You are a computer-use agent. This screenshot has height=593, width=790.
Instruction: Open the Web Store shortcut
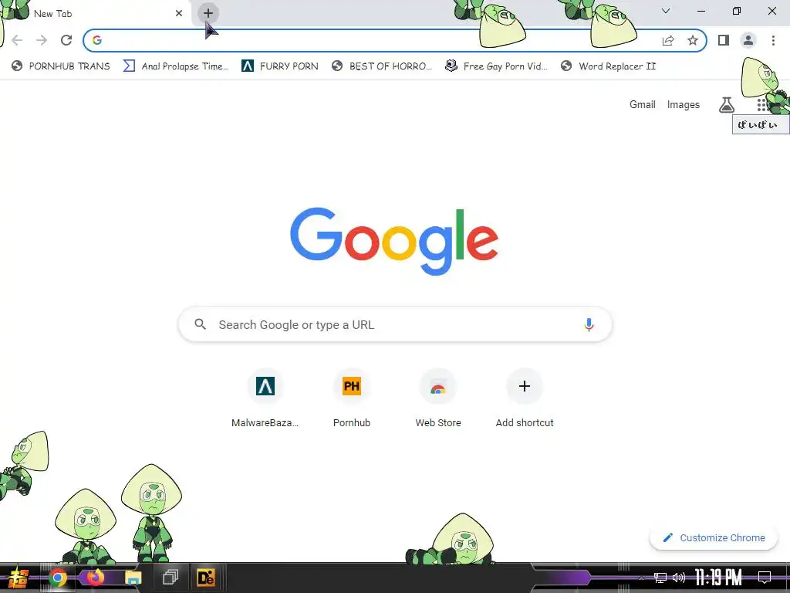pos(438,398)
